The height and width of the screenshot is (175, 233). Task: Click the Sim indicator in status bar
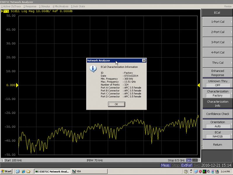pos(189,160)
